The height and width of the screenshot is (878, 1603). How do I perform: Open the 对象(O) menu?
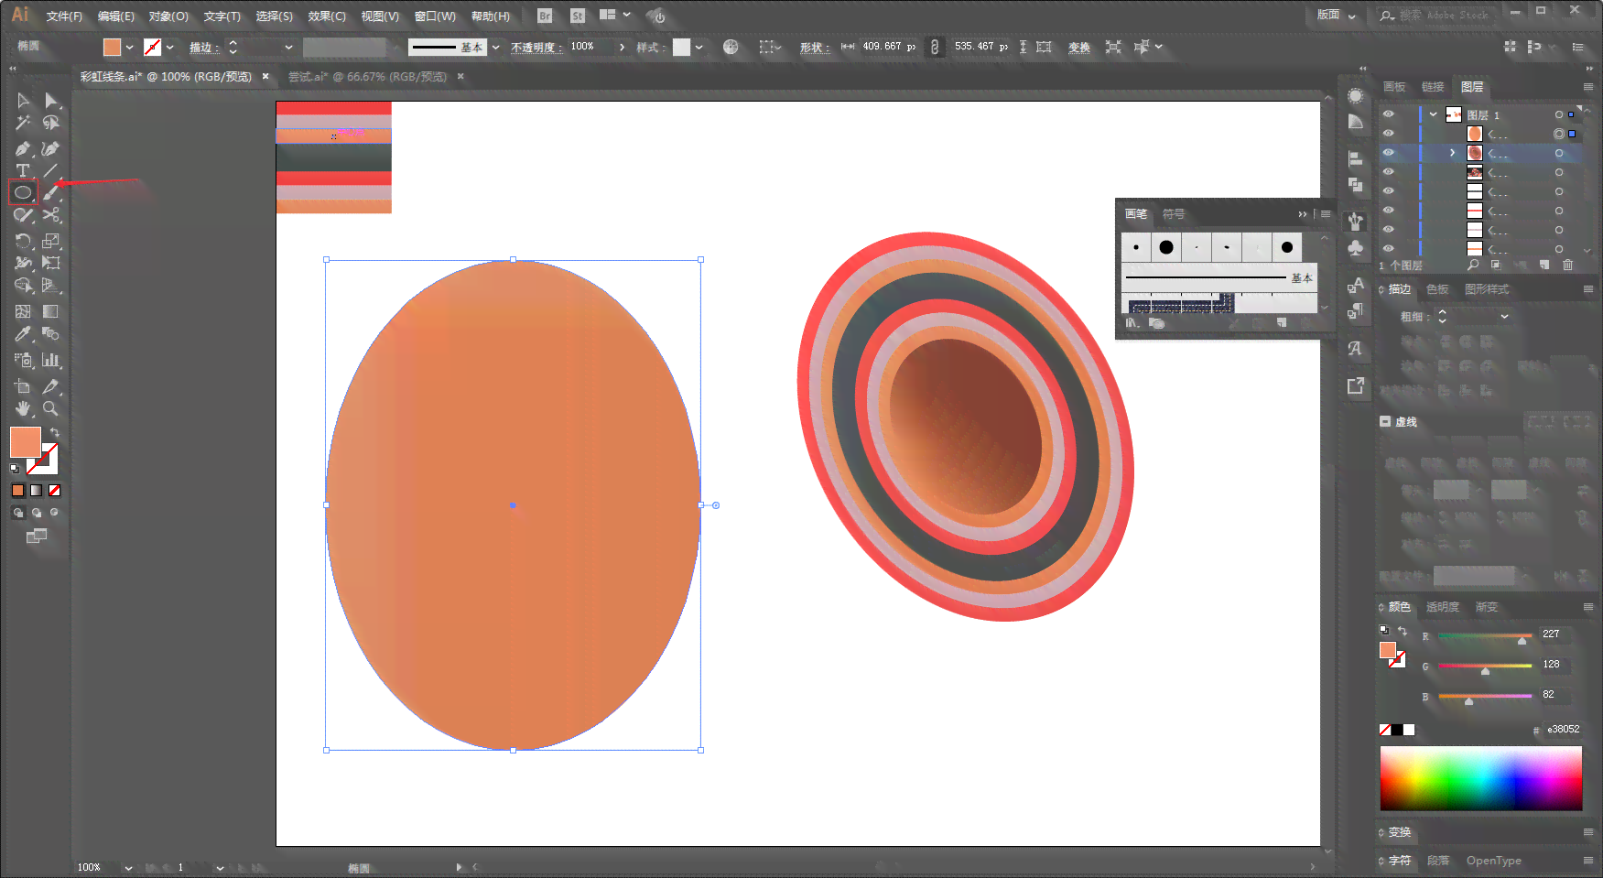tap(168, 16)
